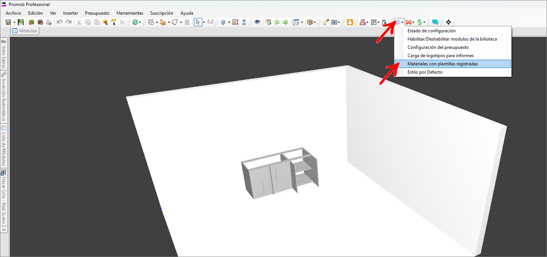The image size is (547, 257).
Task: Select 'Materiales con plantillas registradas' option
Action: 442,64
